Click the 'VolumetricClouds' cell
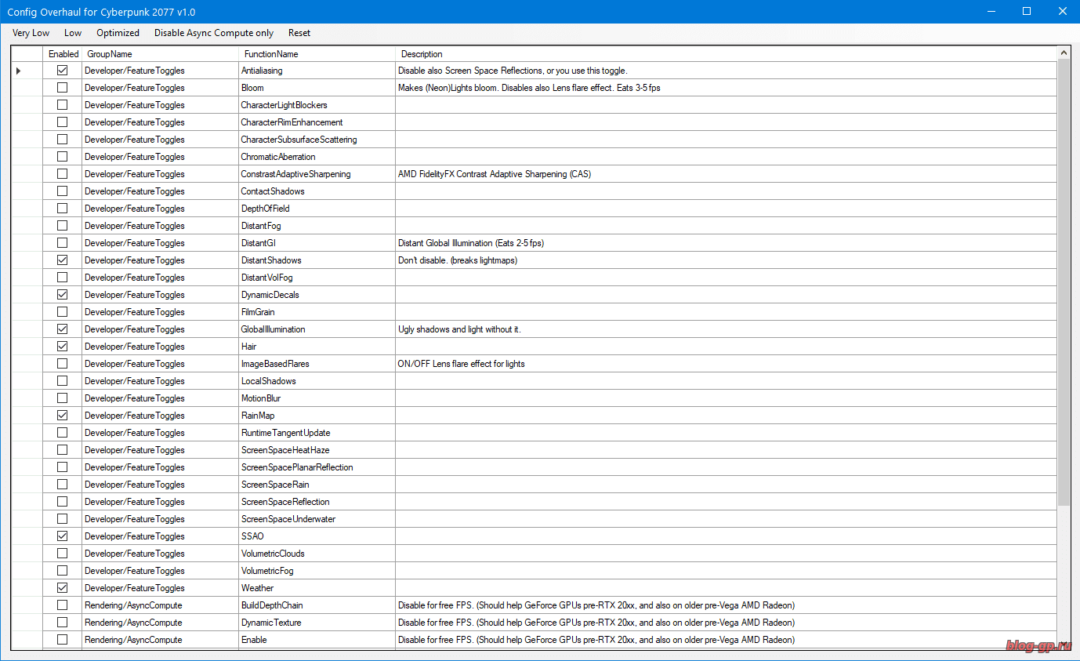This screenshot has height=661, width=1080. pyautogui.click(x=317, y=554)
